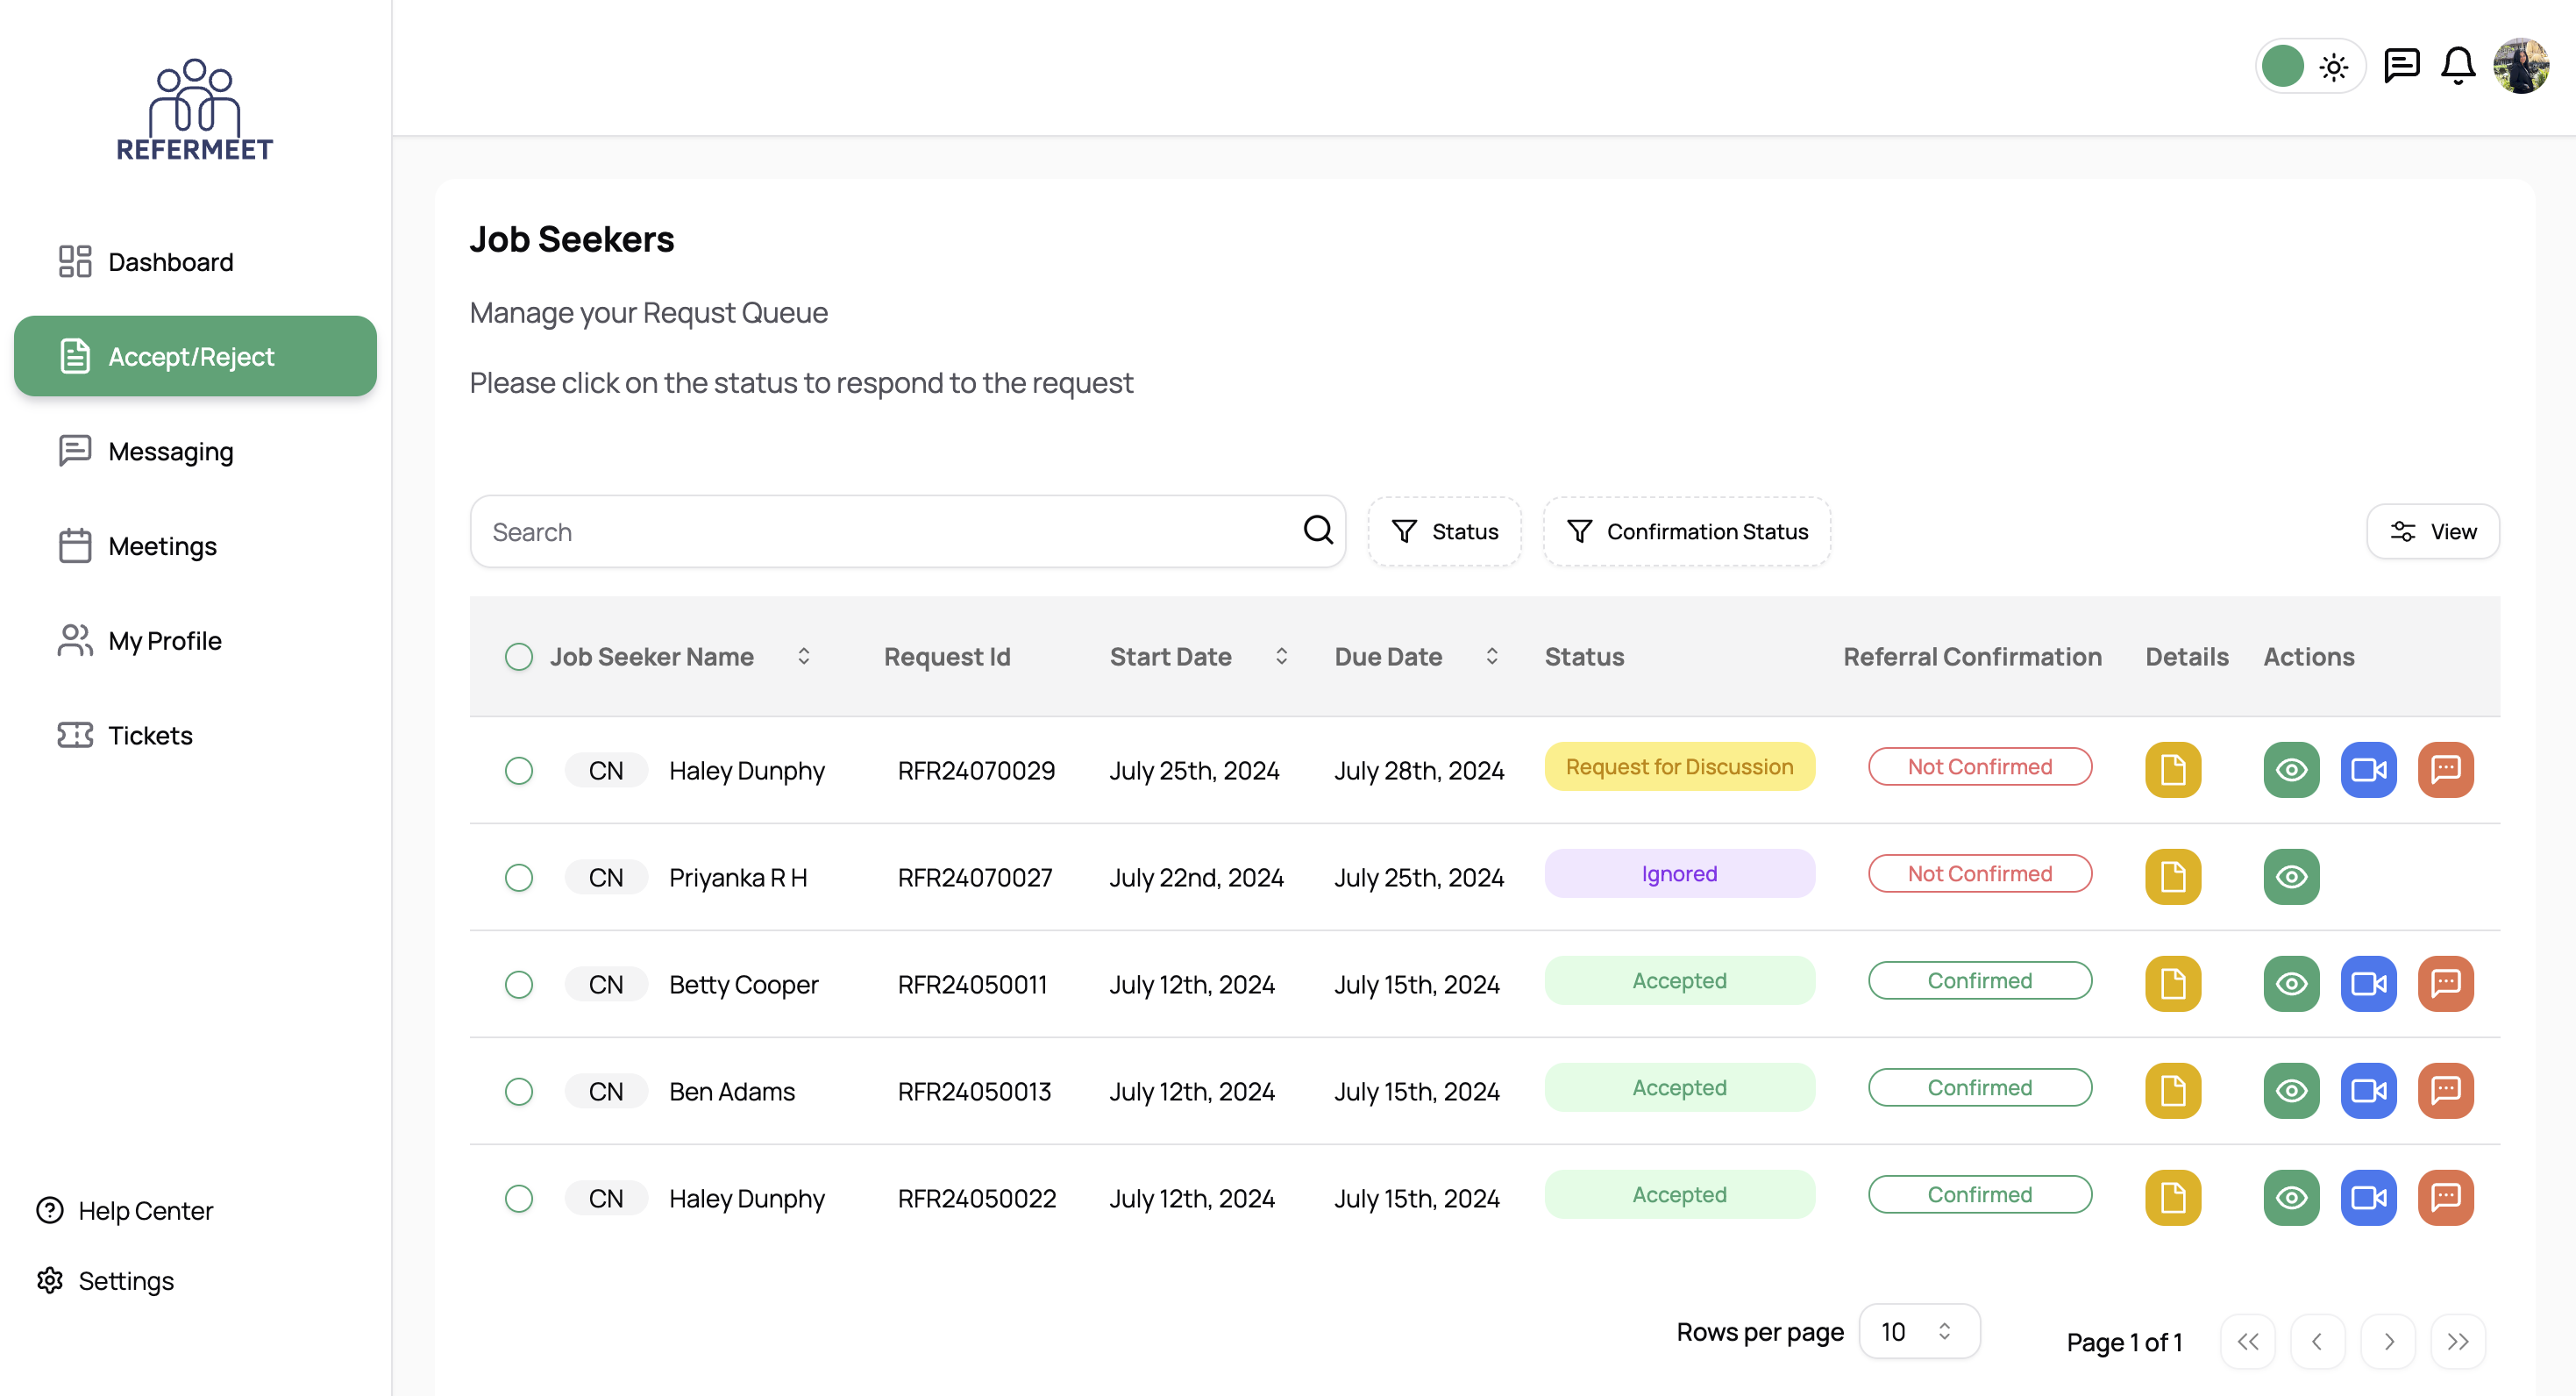Image resolution: width=2576 pixels, height=1396 pixels.
Task: Go to Dashboard in sidebar
Action: (195, 262)
